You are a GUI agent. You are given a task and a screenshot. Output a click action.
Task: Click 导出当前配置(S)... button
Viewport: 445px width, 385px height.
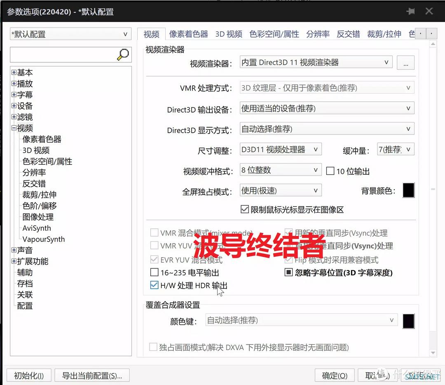click(x=92, y=376)
